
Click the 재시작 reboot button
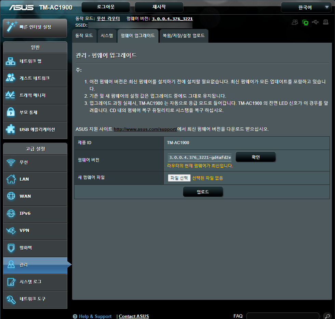pyautogui.click(x=159, y=7)
